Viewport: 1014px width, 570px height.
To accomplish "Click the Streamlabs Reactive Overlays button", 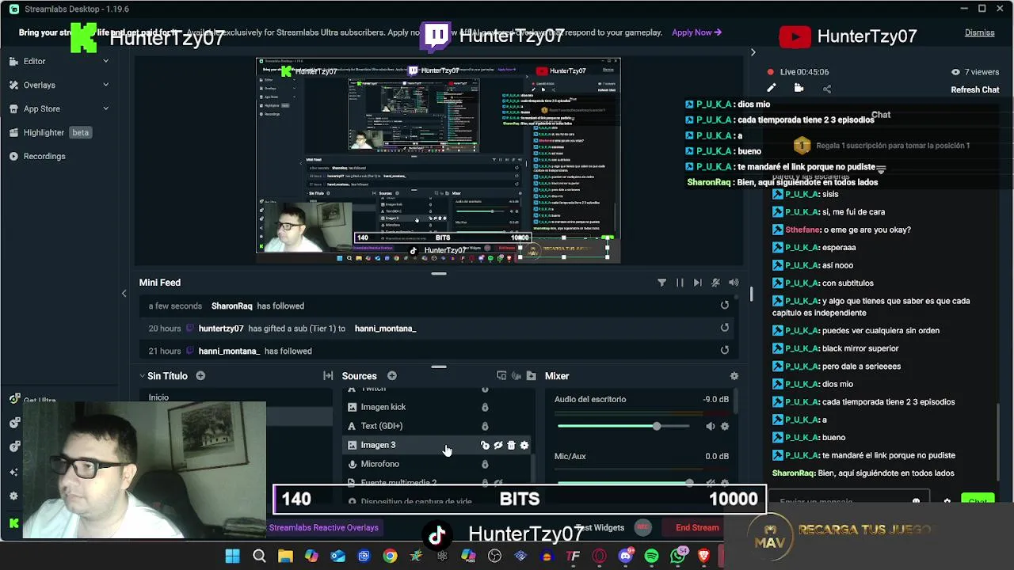I will pyautogui.click(x=323, y=527).
